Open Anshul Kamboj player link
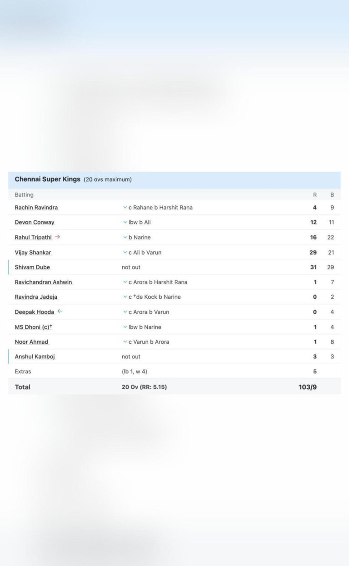This screenshot has height=566, width=349. coord(35,357)
